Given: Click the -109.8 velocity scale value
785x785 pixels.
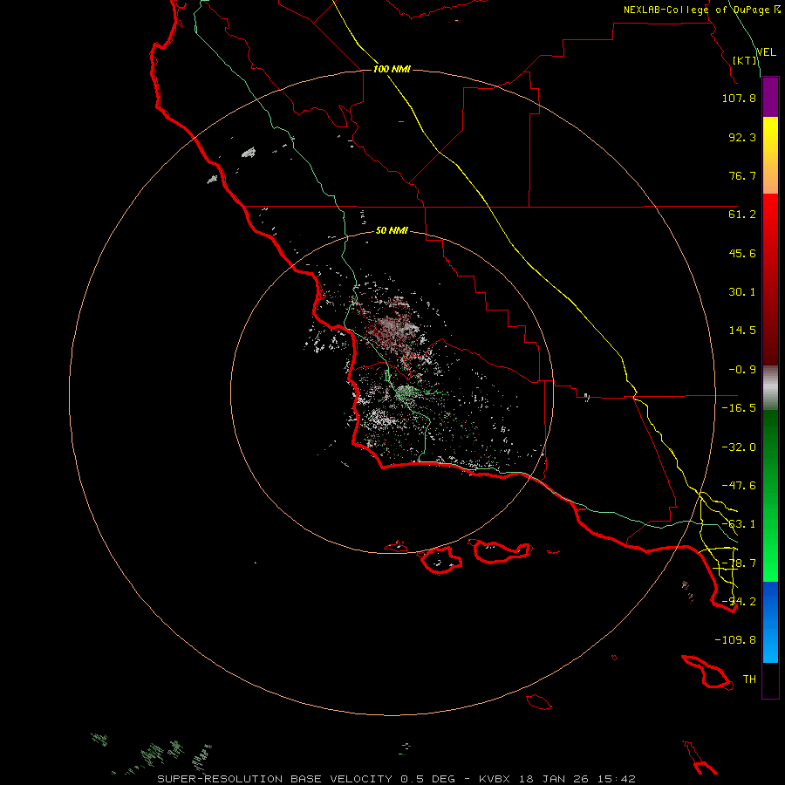Looking at the screenshot, I should pyautogui.click(x=735, y=640).
